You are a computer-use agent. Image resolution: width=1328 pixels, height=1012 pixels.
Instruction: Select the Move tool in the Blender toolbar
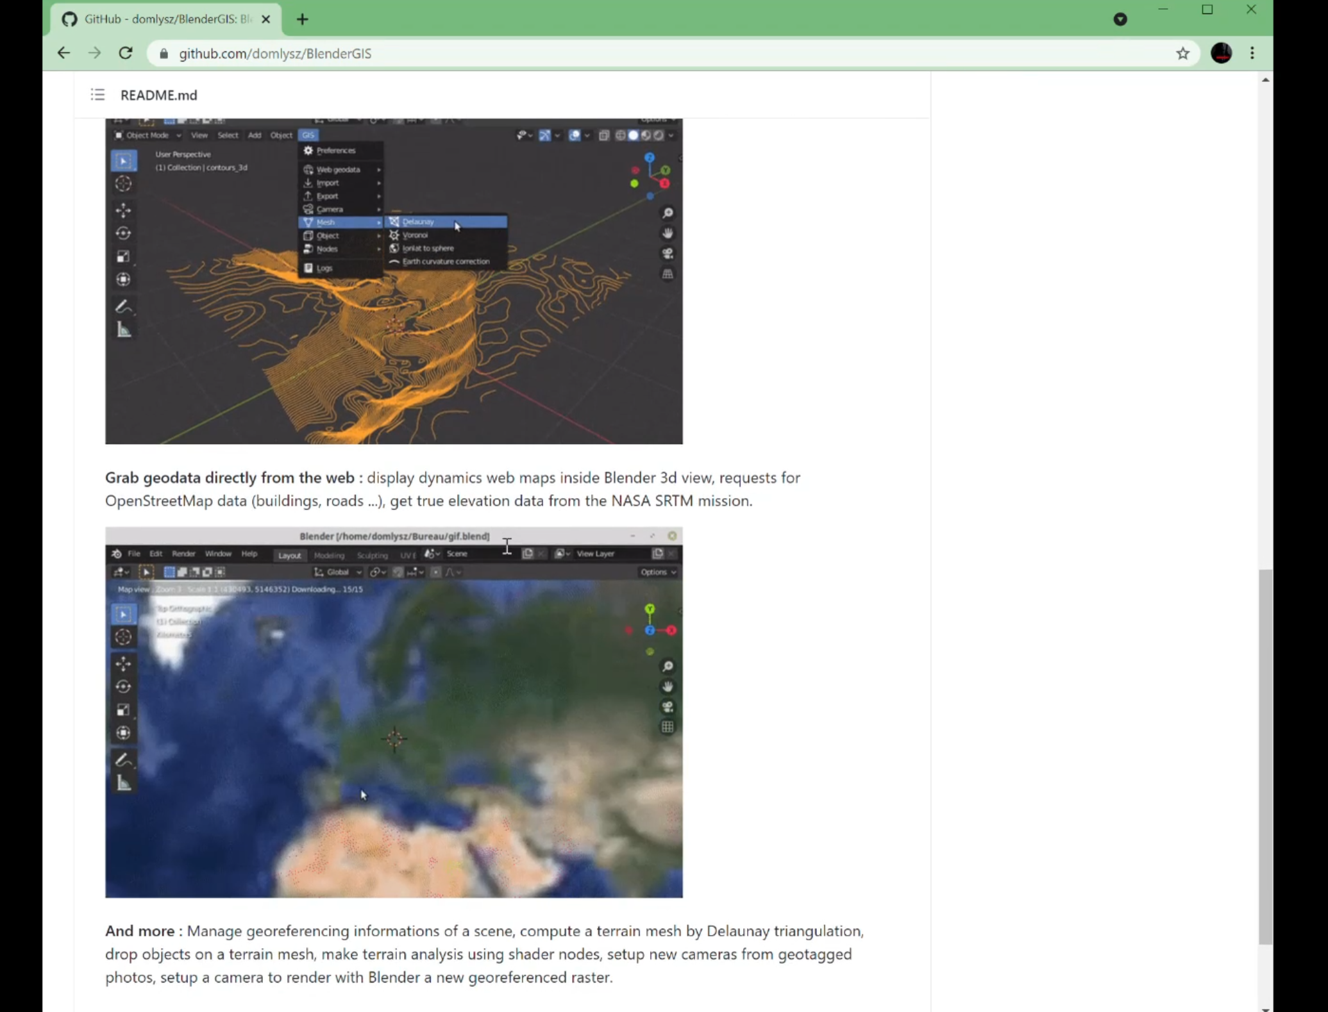coord(124,210)
